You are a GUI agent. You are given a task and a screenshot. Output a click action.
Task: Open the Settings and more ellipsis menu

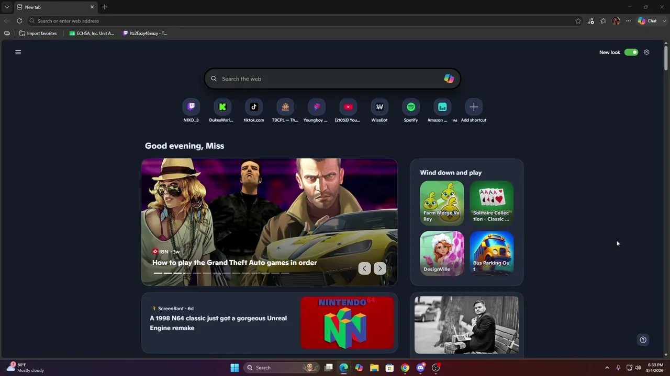tap(628, 21)
